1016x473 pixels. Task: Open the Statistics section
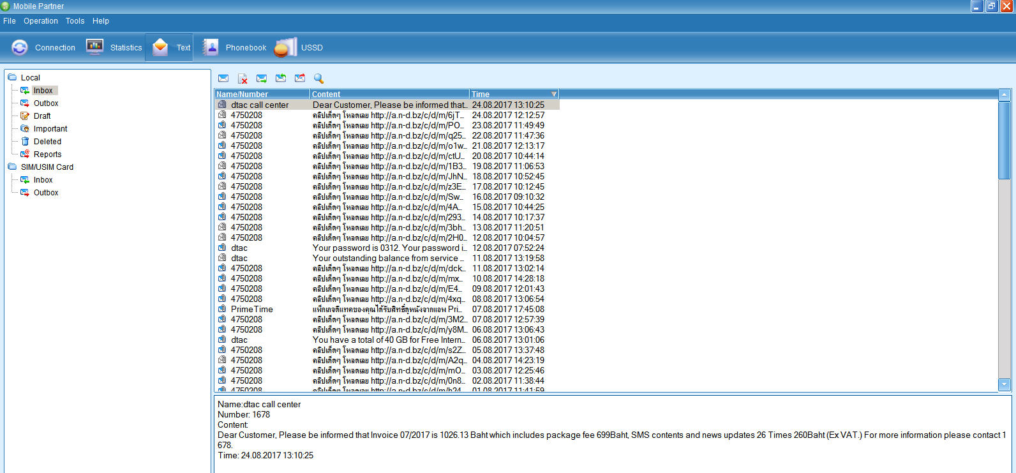point(114,47)
